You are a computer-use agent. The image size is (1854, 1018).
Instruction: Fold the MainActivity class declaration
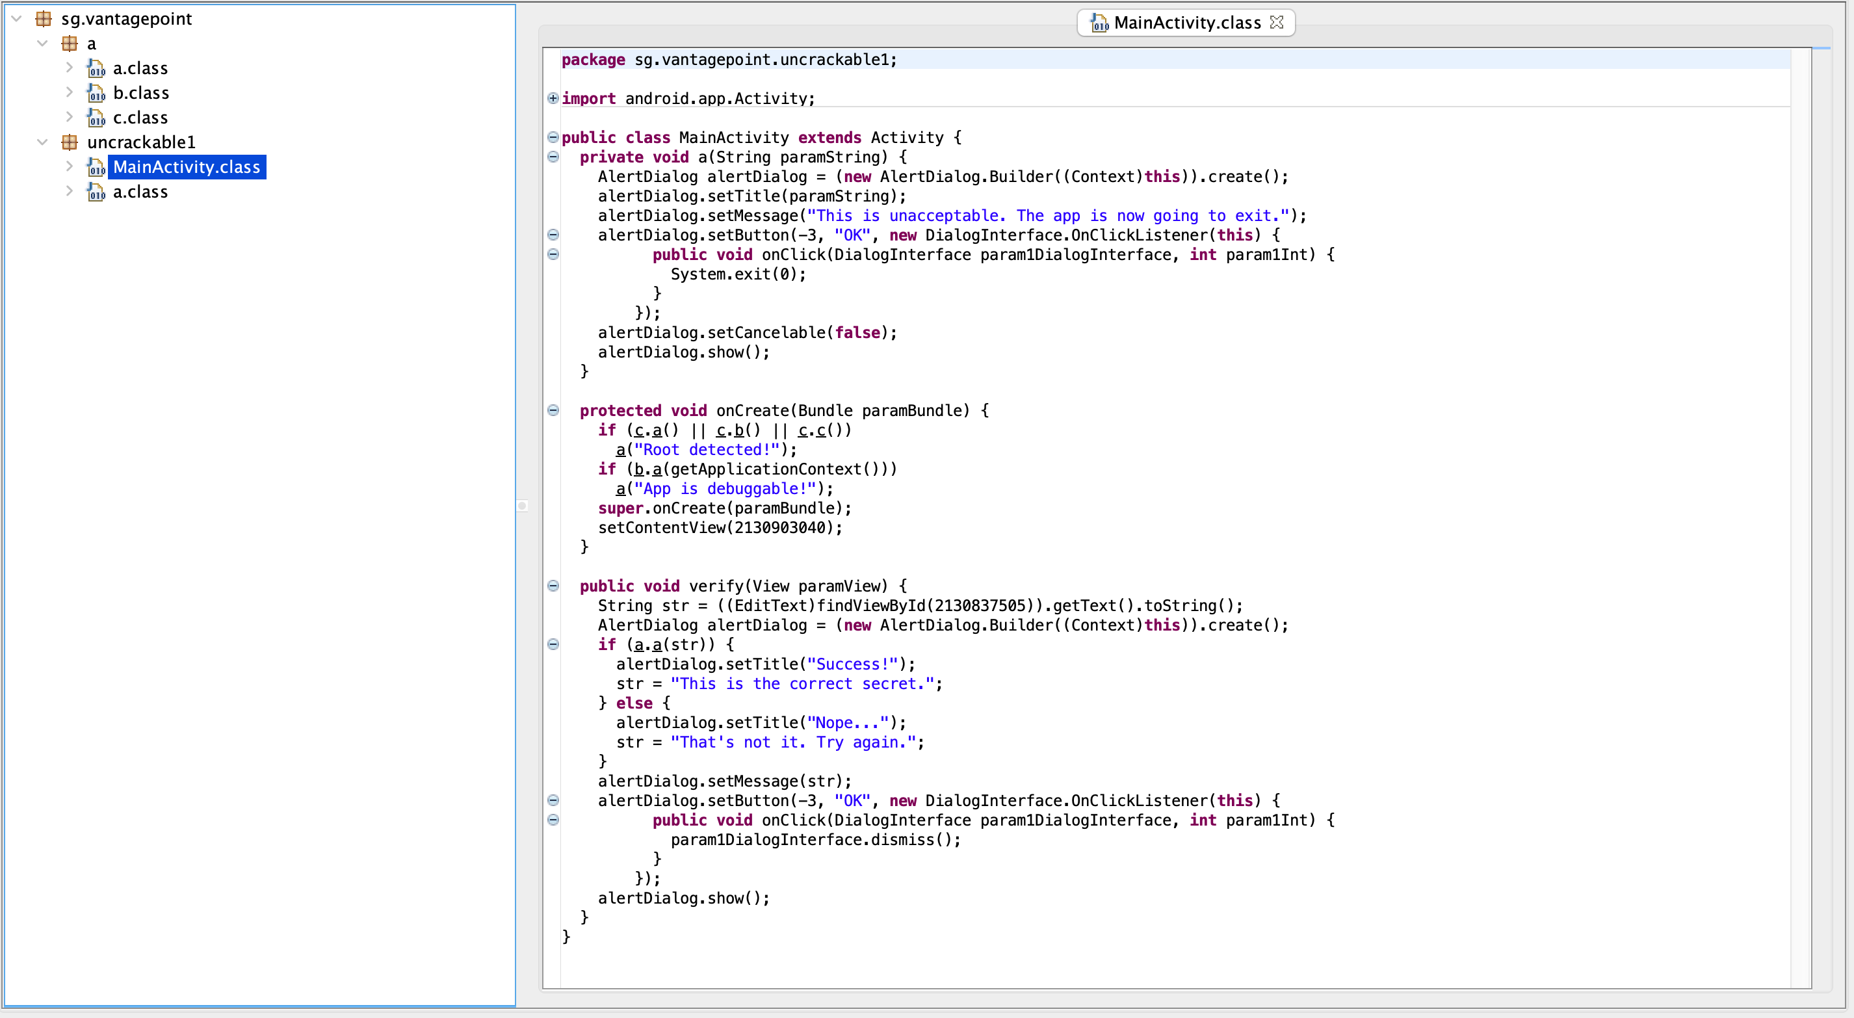click(x=553, y=138)
